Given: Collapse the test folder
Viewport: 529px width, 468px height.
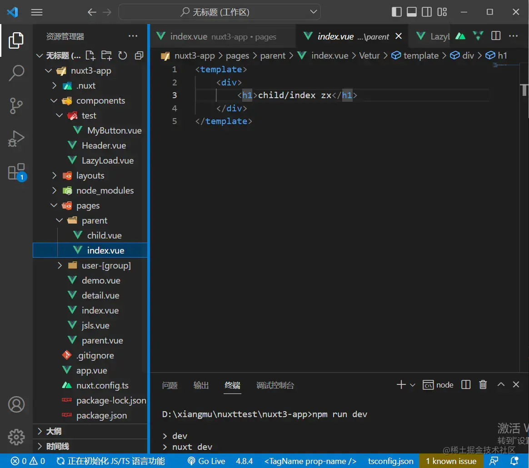Looking at the screenshot, I should (60, 115).
